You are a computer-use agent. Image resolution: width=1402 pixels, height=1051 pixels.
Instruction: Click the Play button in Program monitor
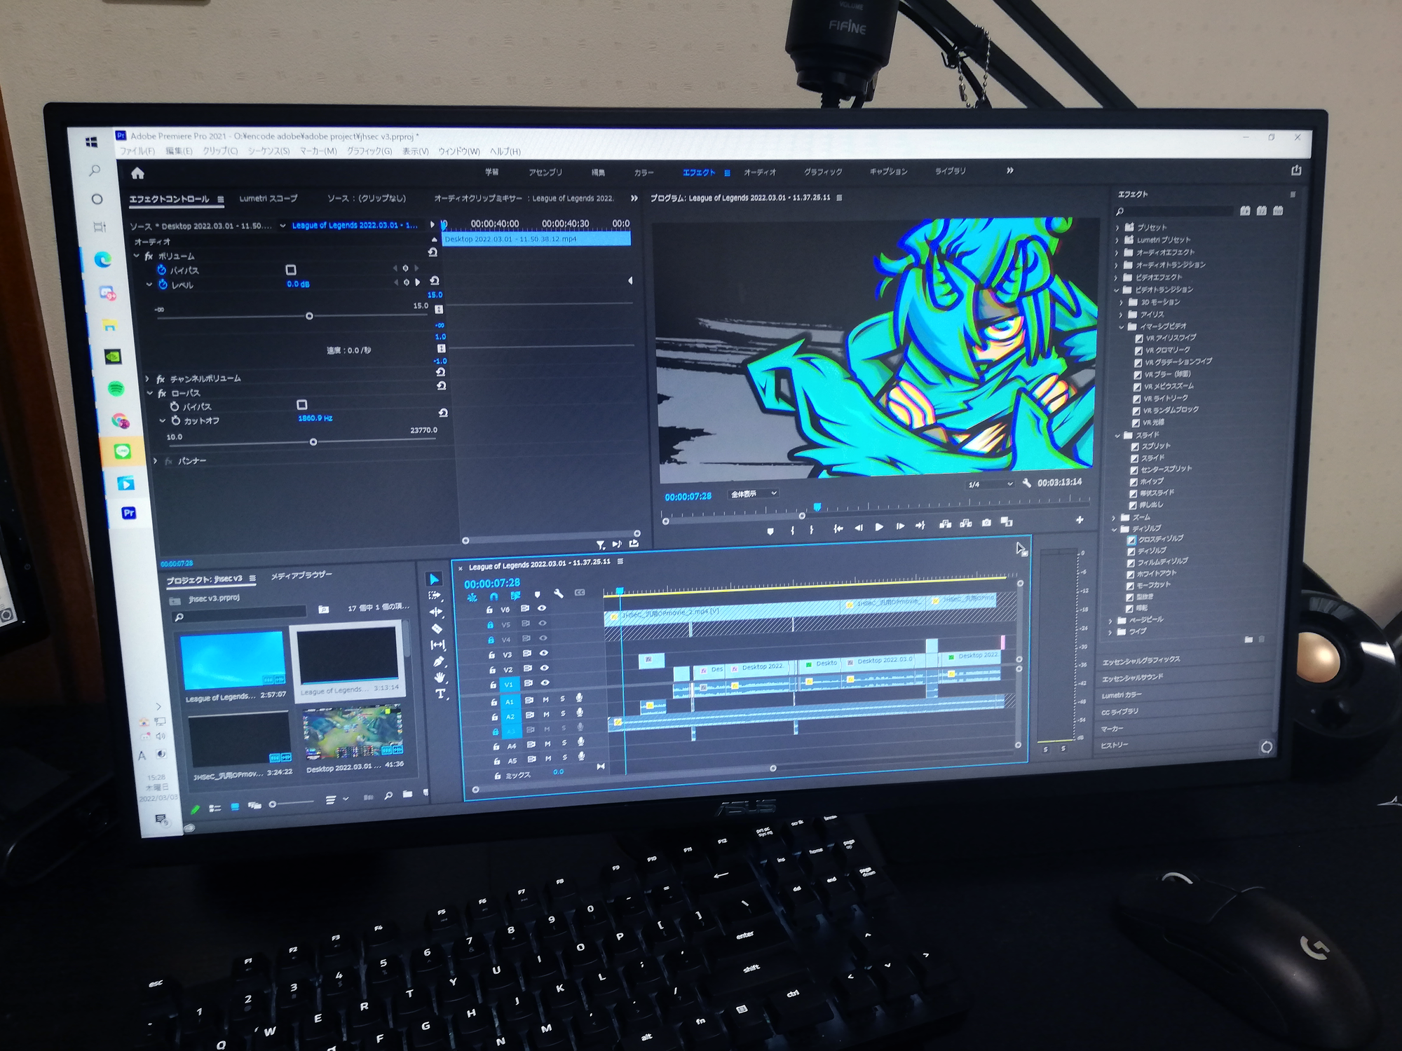879,527
